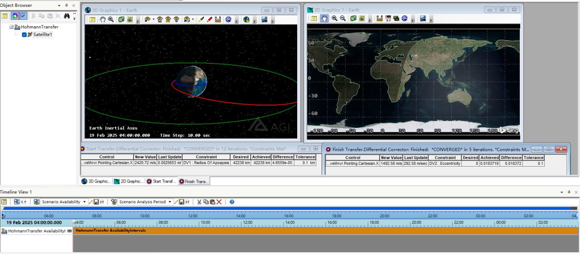580x254 pixels.
Task: Collapse the HohmannTransfer tree node
Action: tap(11, 27)
